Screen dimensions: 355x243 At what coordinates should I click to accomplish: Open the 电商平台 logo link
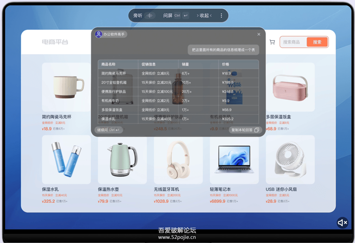click(56, 42)
